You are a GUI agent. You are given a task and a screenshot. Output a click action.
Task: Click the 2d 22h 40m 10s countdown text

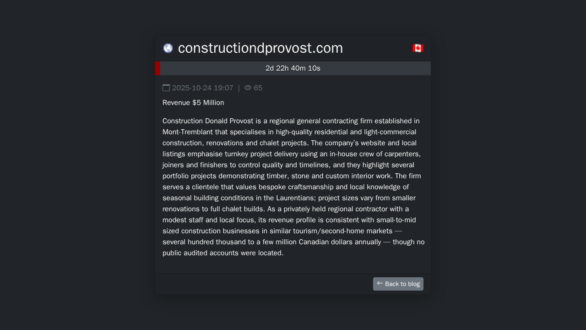[x=293, y=68]
